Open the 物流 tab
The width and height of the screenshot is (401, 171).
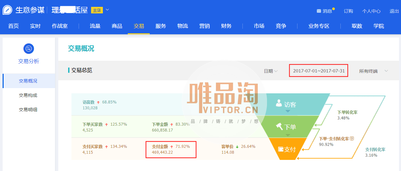[182, 26]
